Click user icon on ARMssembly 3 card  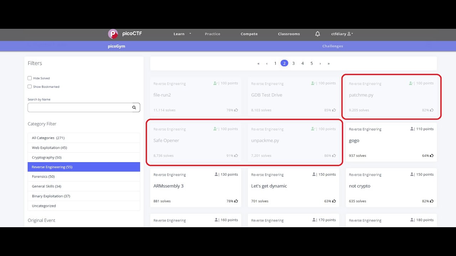click(x=217, y=175)
